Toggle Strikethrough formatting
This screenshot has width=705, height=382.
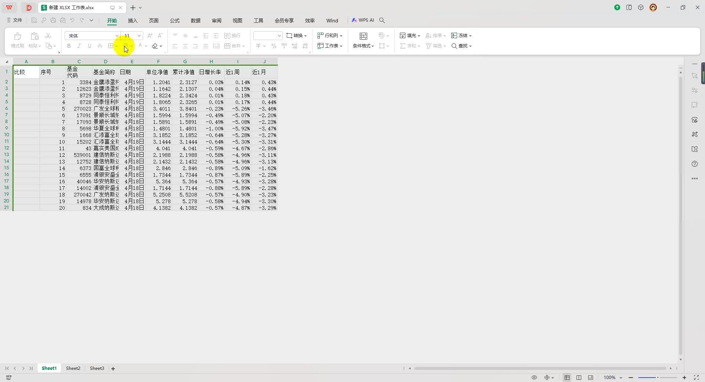tap(100, 46)
